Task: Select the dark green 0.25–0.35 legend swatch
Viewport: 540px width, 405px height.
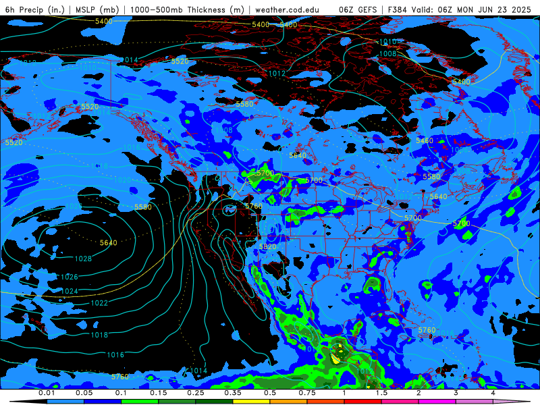Action: tap(214, 402)
